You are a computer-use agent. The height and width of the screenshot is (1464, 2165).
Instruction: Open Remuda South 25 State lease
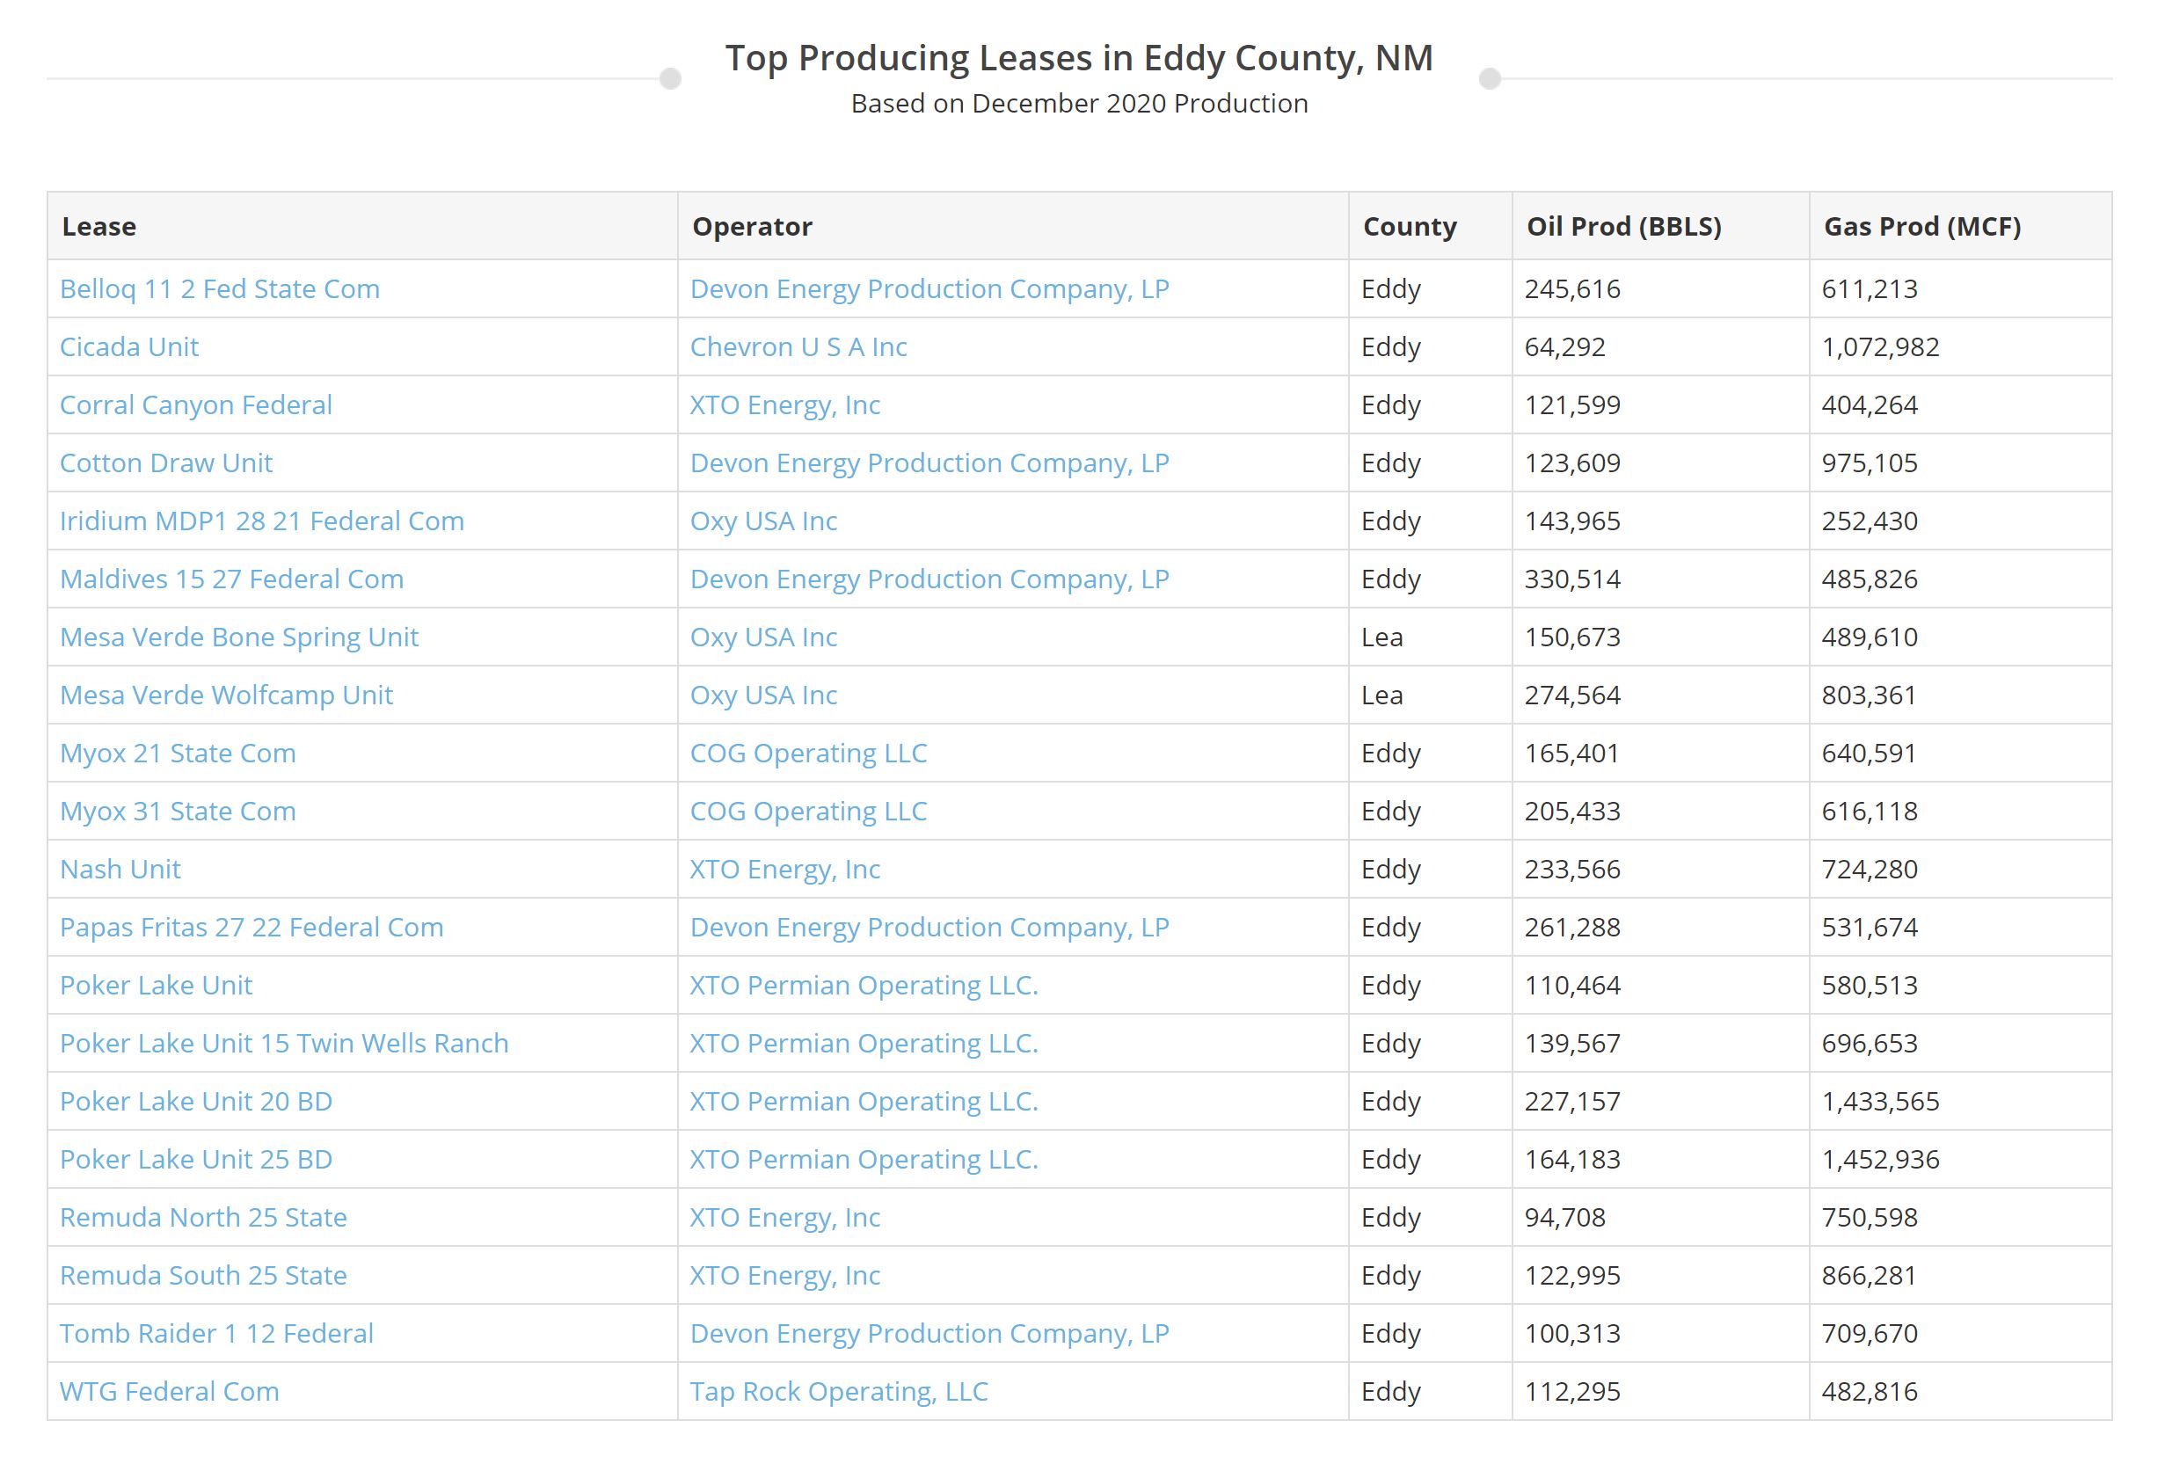coord(203,1275)
